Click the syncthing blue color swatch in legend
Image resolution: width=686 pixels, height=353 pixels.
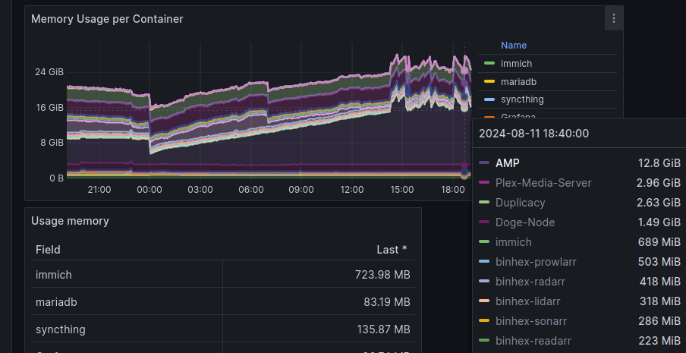pos(489,99)
